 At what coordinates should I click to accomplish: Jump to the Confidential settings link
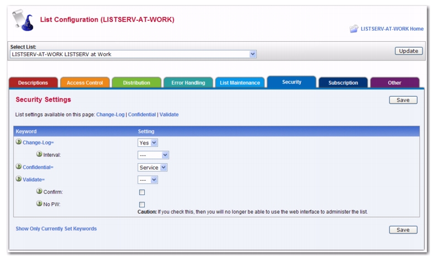pos(142,114)
